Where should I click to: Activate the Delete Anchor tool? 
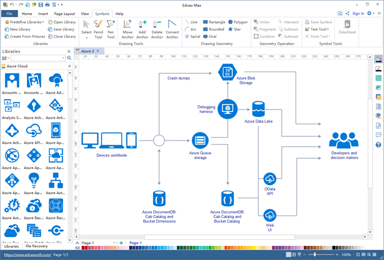pos(157,28)
